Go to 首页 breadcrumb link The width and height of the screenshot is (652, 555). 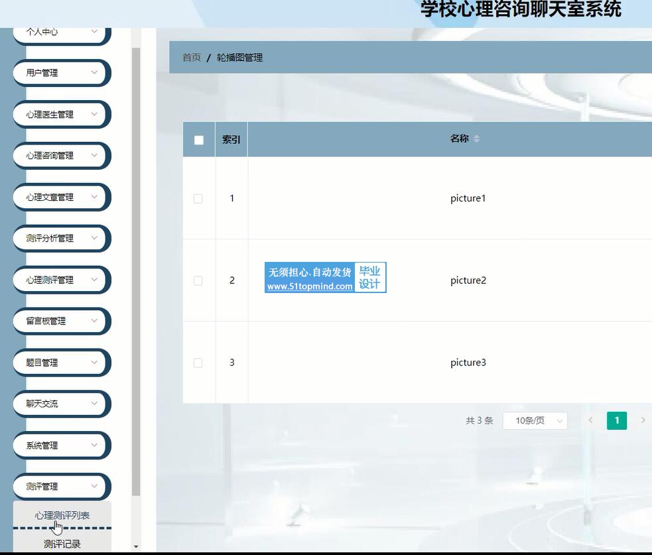[x=192, y=58]
